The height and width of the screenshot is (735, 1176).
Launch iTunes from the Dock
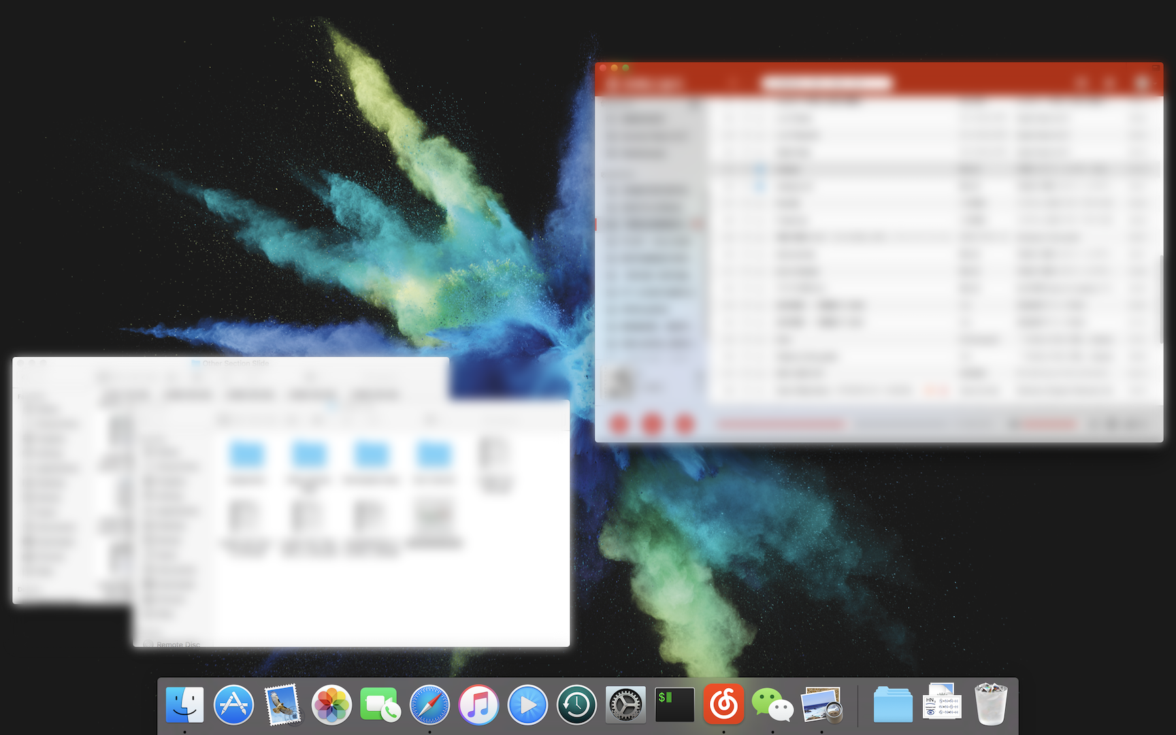(478, 704)
